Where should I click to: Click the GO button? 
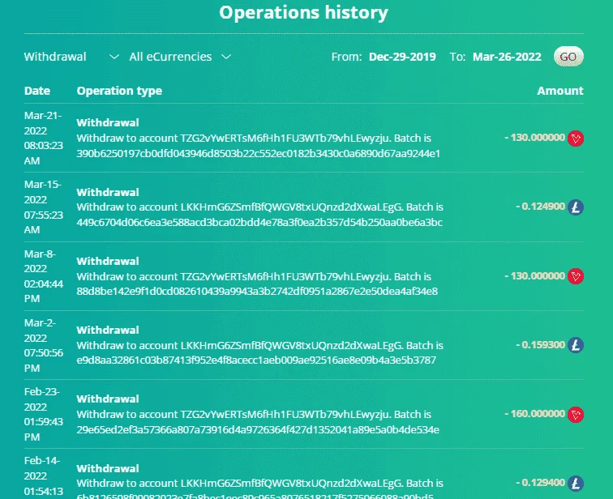[x=568, y=57]
